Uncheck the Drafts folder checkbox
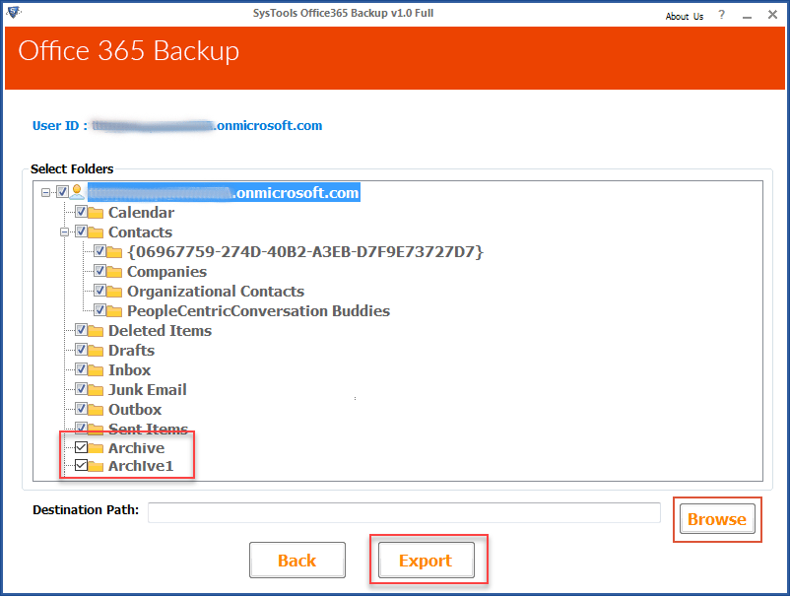The image size is (790, 596). click(x=81, y=349)
